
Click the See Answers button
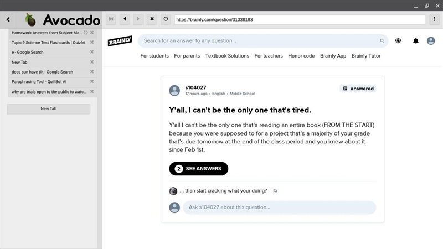pyautogui.click(x=199, y=169)
